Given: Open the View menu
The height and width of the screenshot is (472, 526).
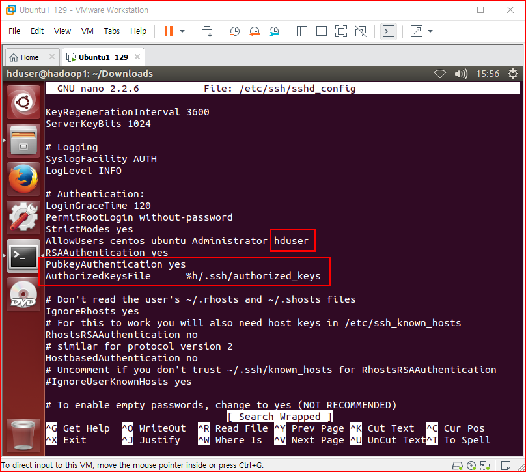Looking at the screenshot, I should 62,31.
